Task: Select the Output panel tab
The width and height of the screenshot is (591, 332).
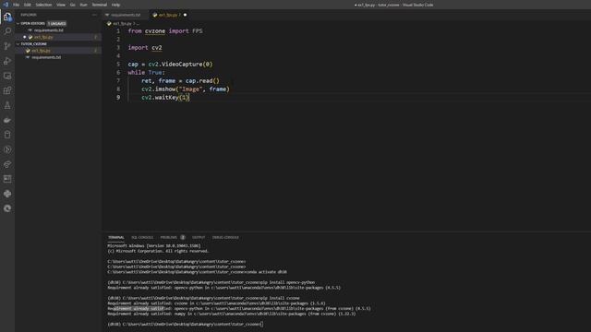Action: pyautogui.click(x=199, y=238)
